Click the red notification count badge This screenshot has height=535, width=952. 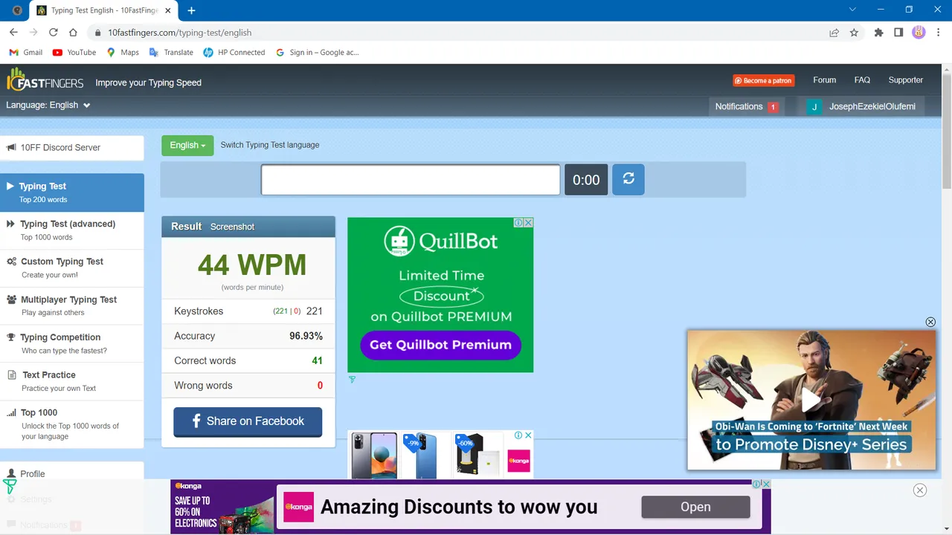[x=773, y=107]
